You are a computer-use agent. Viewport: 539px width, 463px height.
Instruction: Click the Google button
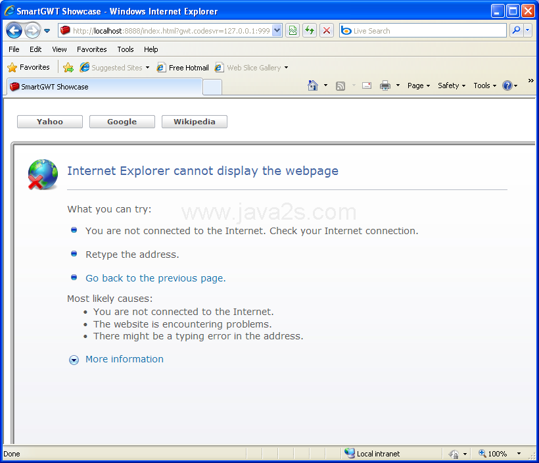point(122,122)
